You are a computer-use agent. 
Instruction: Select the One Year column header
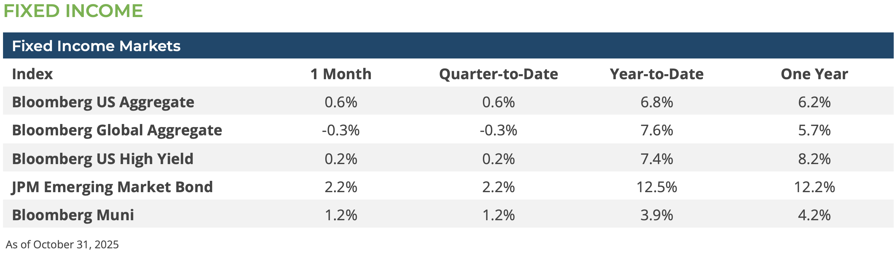[x=814, y=74]
